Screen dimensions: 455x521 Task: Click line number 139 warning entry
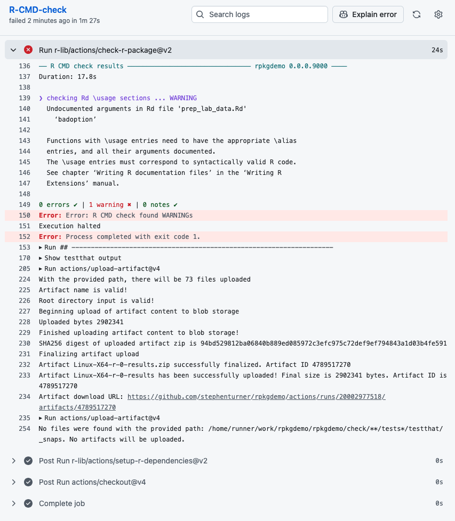click(x=25, y=98)
